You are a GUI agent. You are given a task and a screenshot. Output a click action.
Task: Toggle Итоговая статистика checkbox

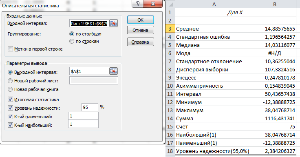(x=10, y=100)
